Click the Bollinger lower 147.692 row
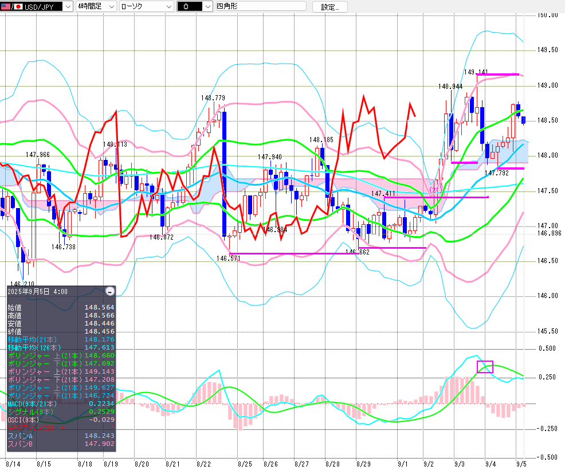The height and width of the screenshot is (470, 565). pyautogui.click(x=61, y=363)
